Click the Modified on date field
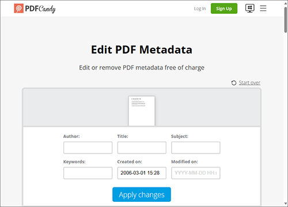The height and width of the screenshot is (207, 288). tap(196, 173)
